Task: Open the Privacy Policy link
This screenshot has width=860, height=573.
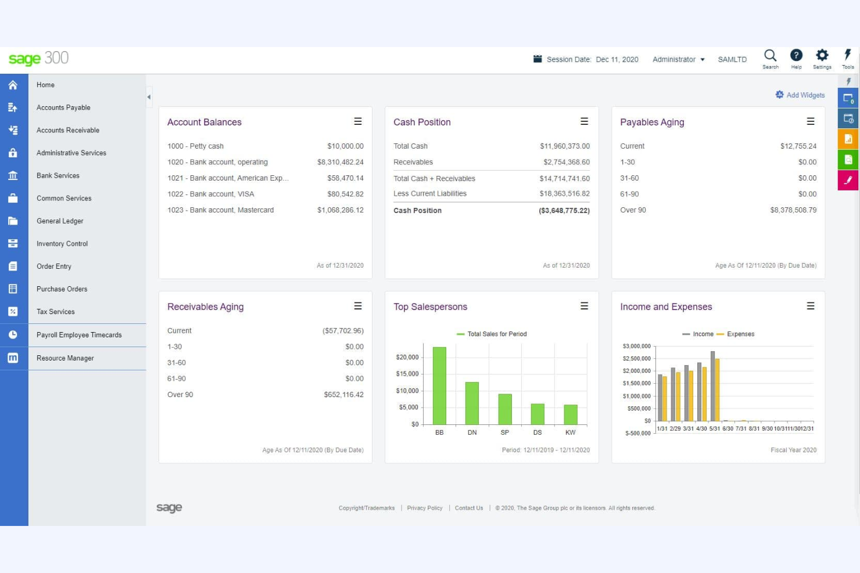Action: 424,508
